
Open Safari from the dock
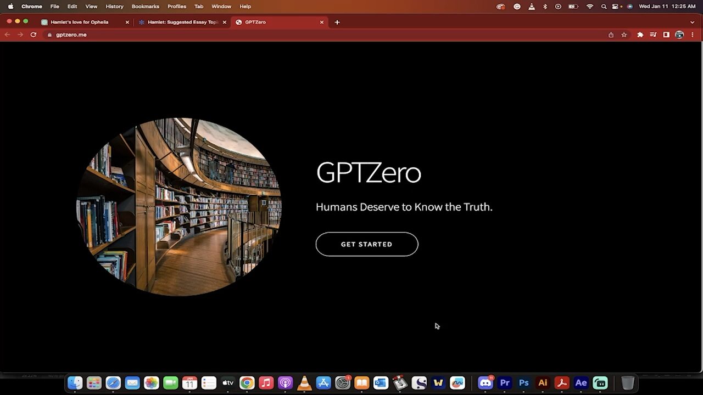click(x=113, y=383)
